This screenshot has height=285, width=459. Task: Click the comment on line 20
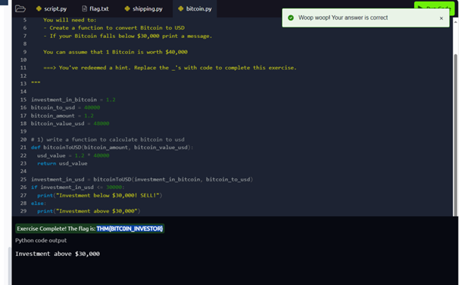[108, 139]
